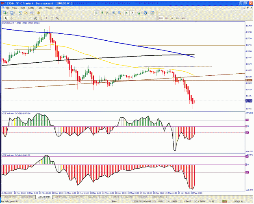Select the Trendline drawing tool
The image size is (254, 204).
[30, 18]
